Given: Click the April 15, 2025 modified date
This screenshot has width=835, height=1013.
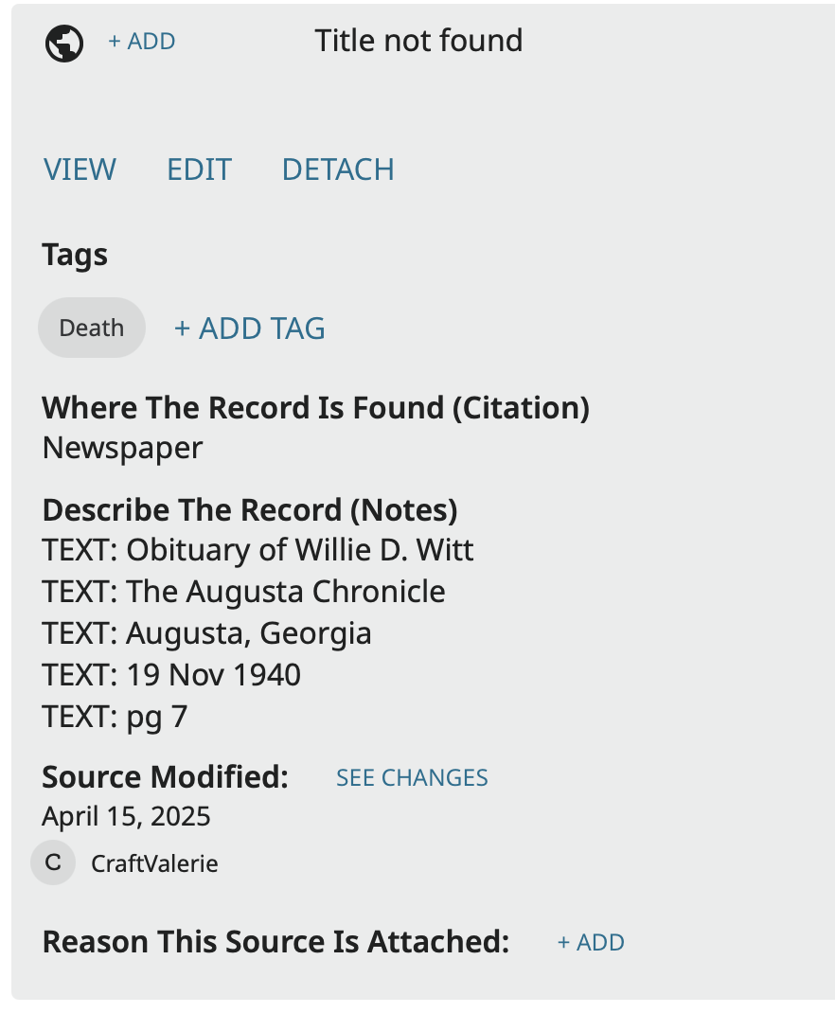Looking at the screenshot, I should pos(126,816).
